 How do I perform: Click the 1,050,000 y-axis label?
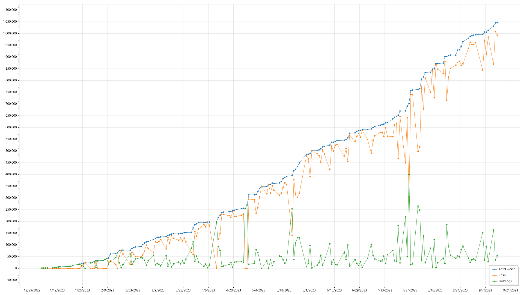[x=10, y=22]
